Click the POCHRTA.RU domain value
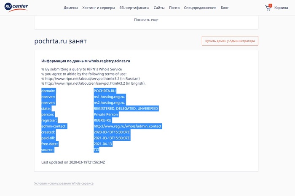The height and width of the screenshot is (196, 295). click(x=105, y=91)
